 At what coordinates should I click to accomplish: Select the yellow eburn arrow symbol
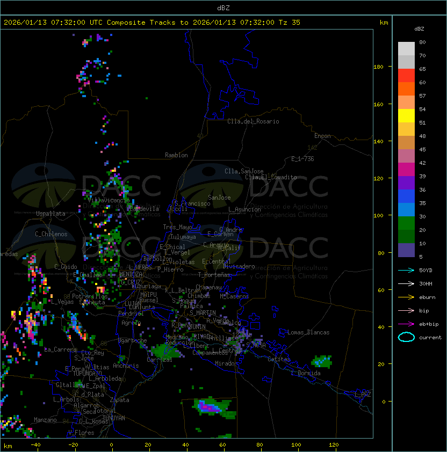[x=406, y=297]
